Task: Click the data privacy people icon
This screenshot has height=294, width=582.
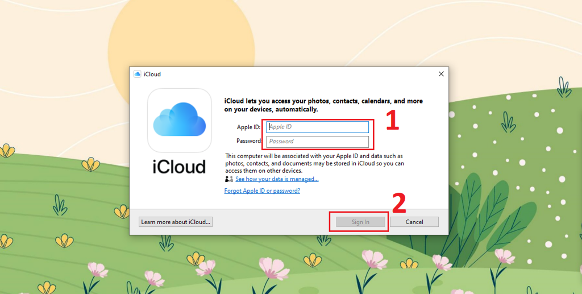Action: pos(229,179)
